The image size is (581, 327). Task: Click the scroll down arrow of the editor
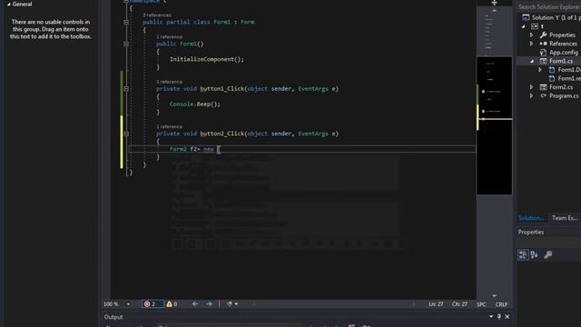(x=494, y=295)
